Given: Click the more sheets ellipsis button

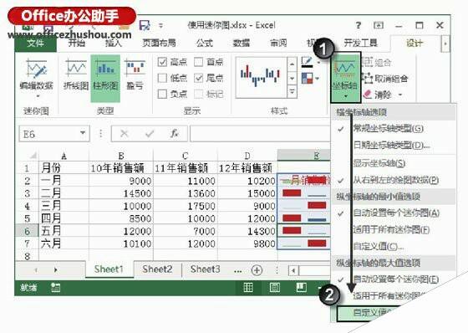Looking at the screenshot, I should (x=238, y=271).
